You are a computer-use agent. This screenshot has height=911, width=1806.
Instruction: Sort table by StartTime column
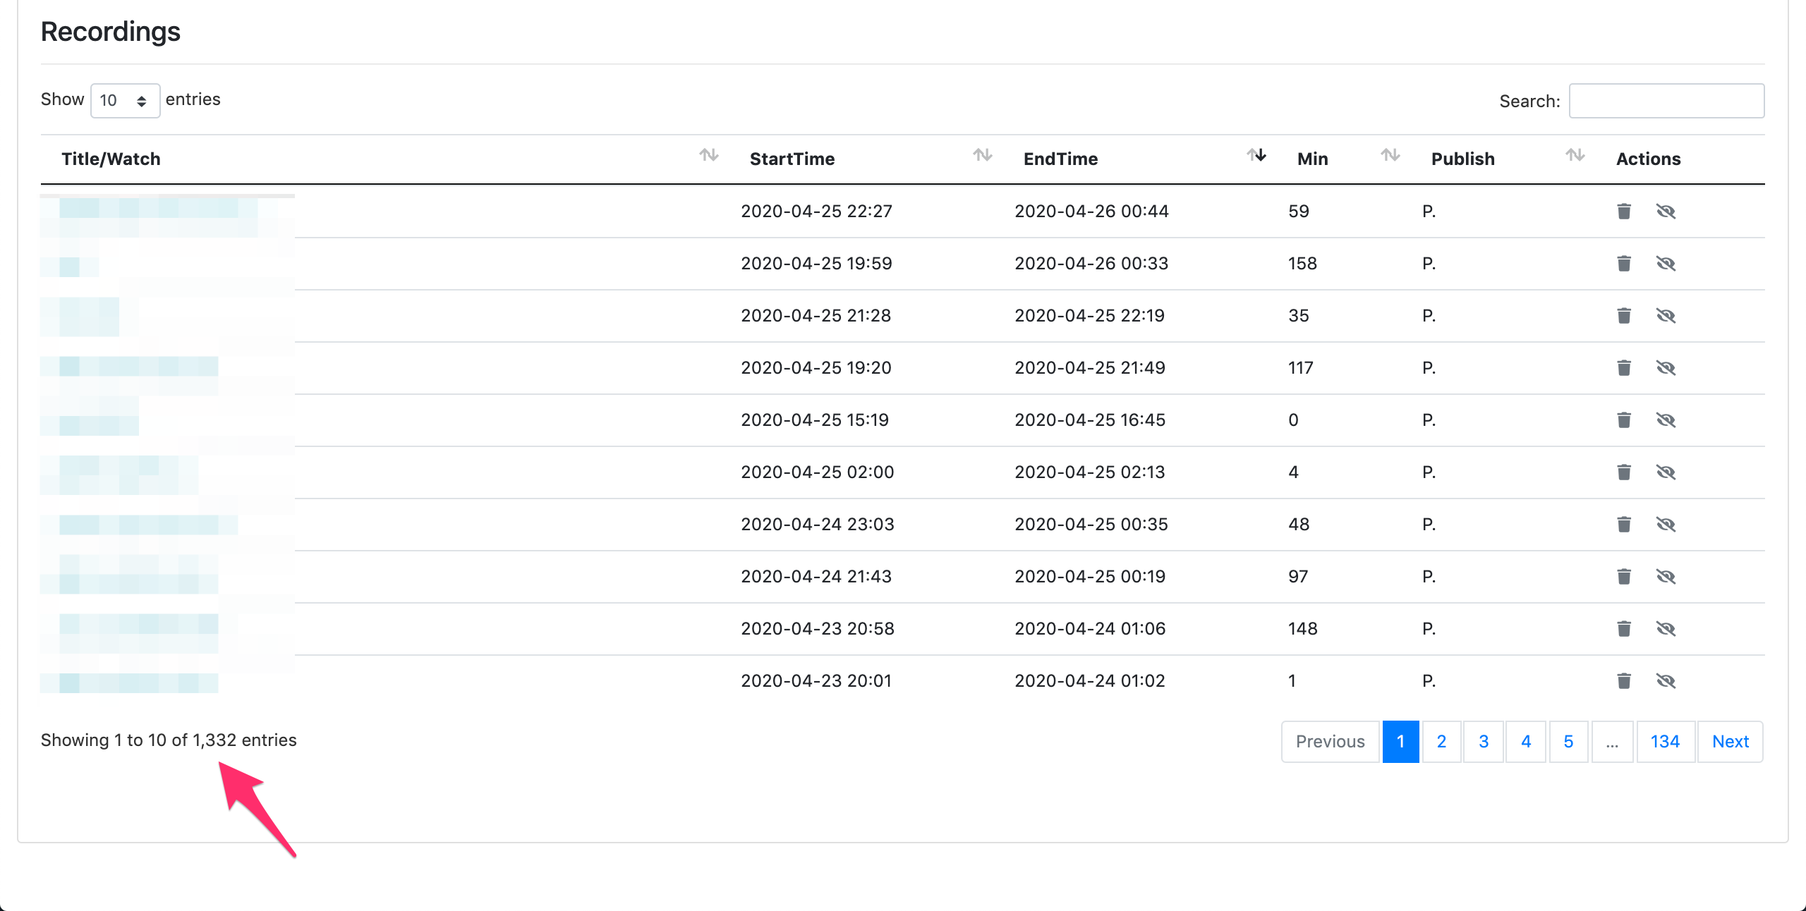(792, 159)
